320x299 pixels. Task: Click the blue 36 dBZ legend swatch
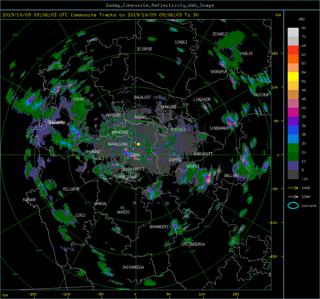[293, 130]
